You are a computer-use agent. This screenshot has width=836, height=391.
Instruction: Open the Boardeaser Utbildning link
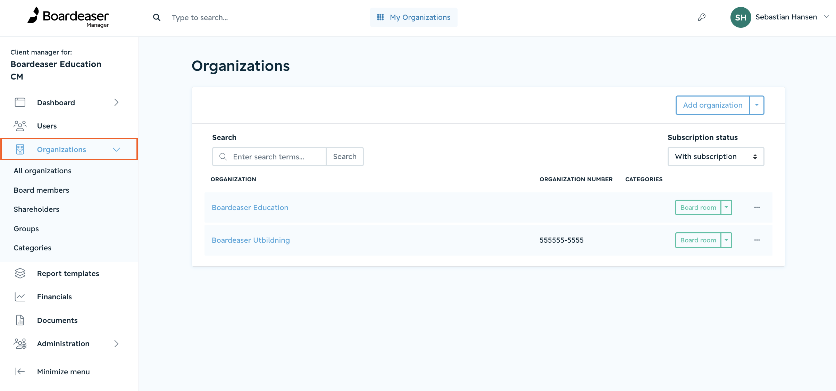pyautogui.click(x=251, y=240)
